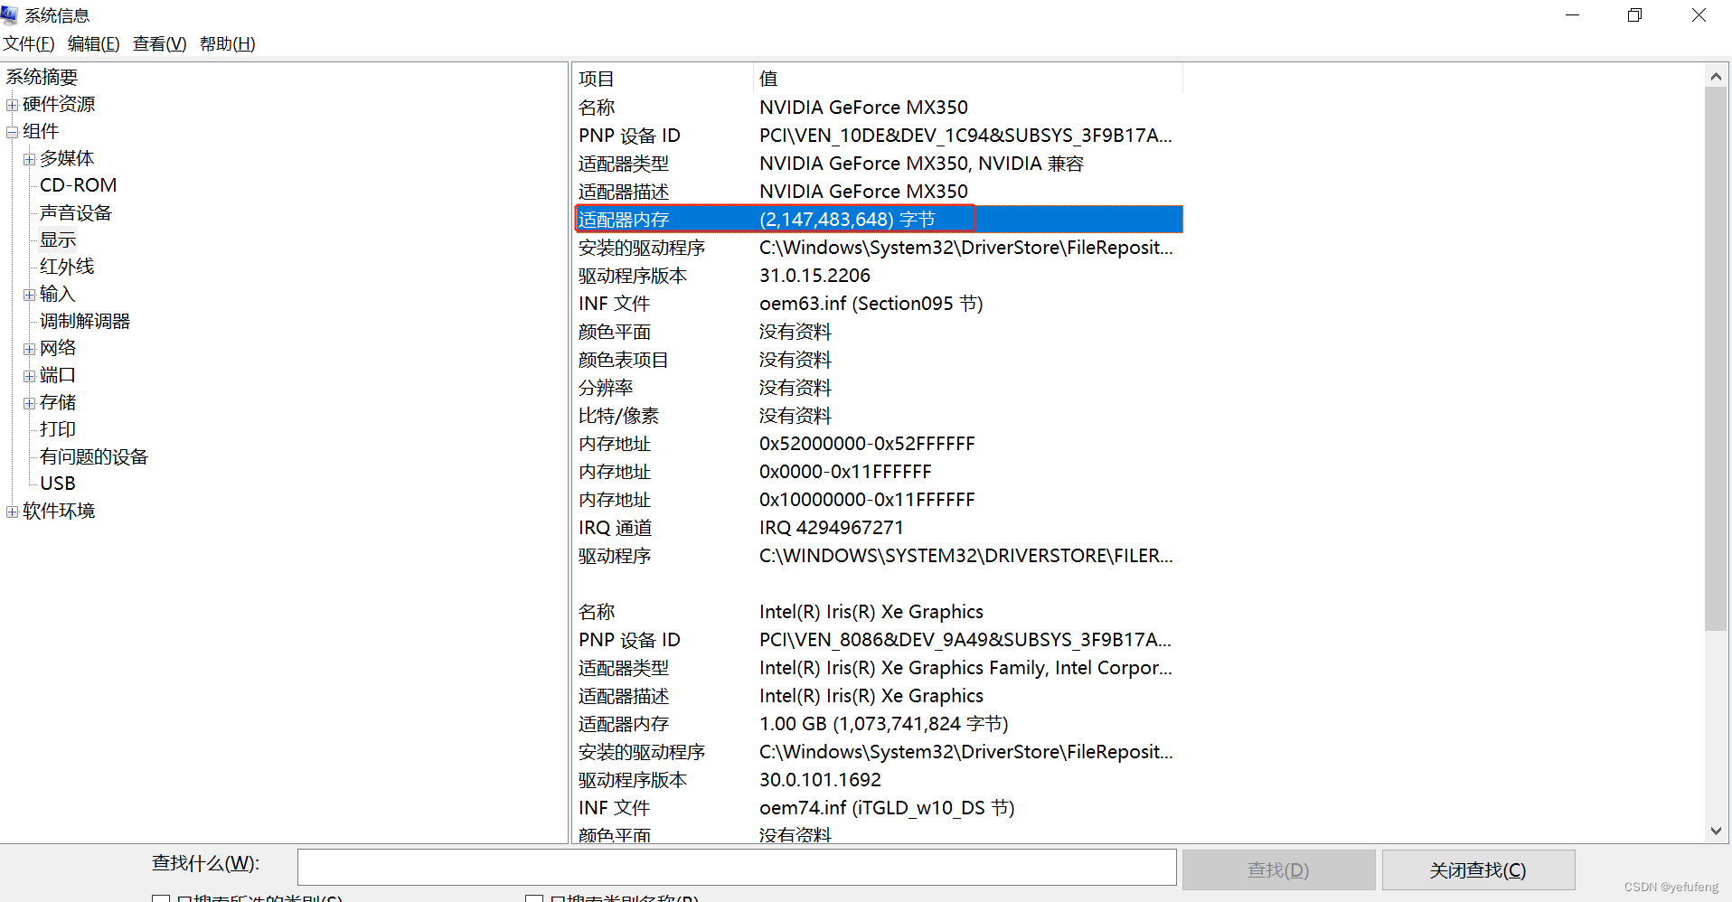Click the System Information app icon in title bar
The image size is (1732, 902).
click(9, 14)
